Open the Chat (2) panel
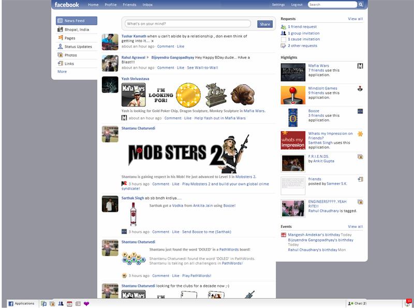The image size is (414, 308). 357,303
